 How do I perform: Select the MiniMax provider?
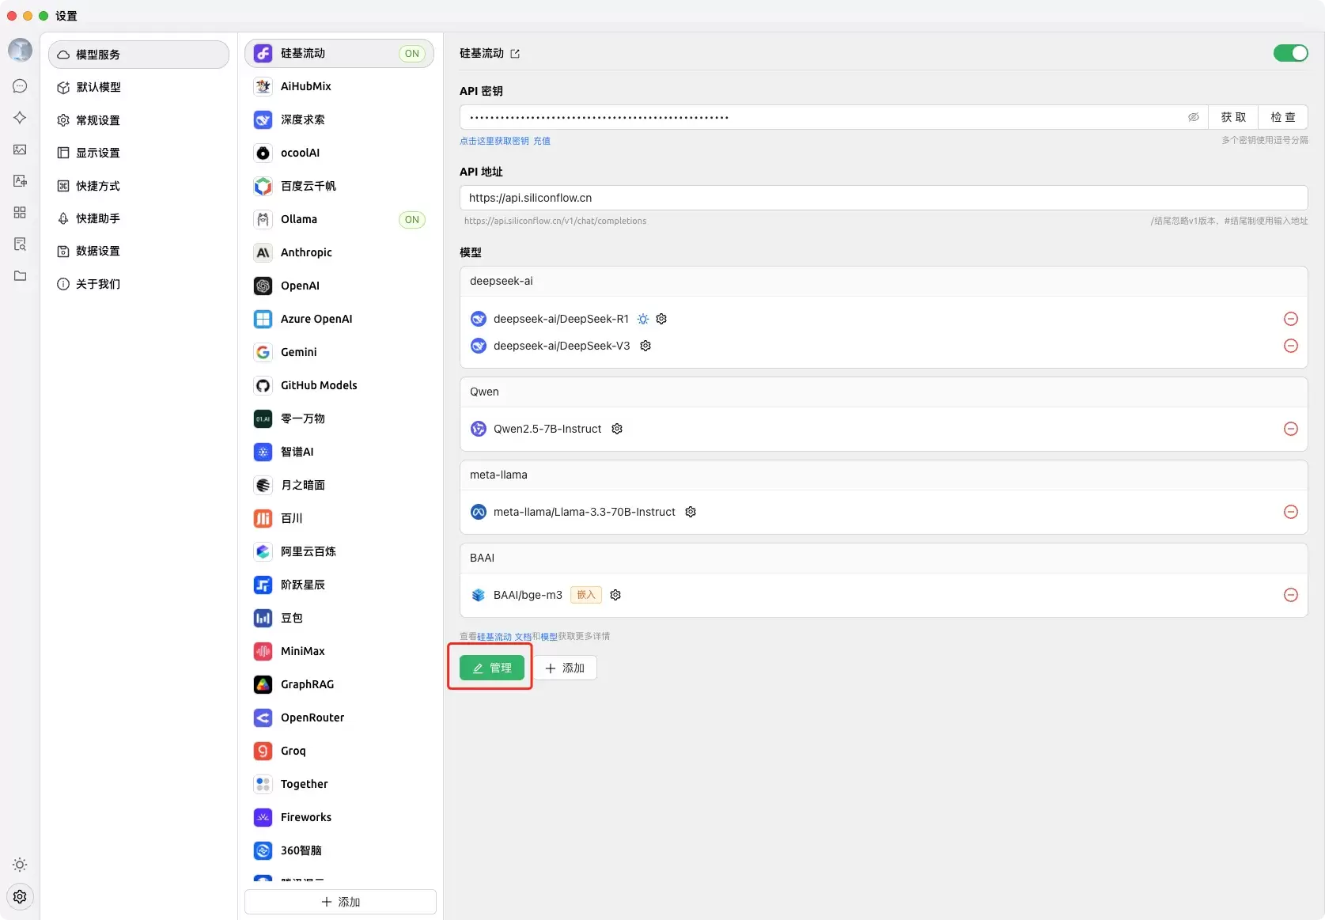339,651
